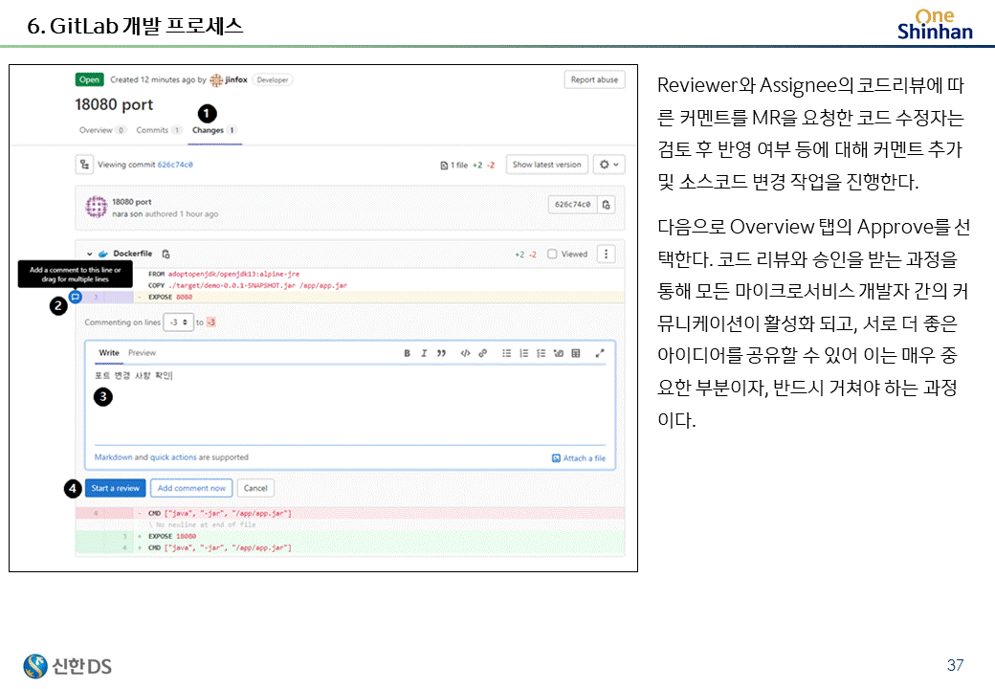Apply italic formatting in comment editor
The image size is (995, 689).
pyautogui.click(x=424, y=353)
